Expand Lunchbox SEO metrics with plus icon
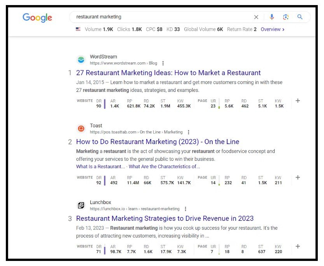 pyautogui.click(x=298, y=247)
